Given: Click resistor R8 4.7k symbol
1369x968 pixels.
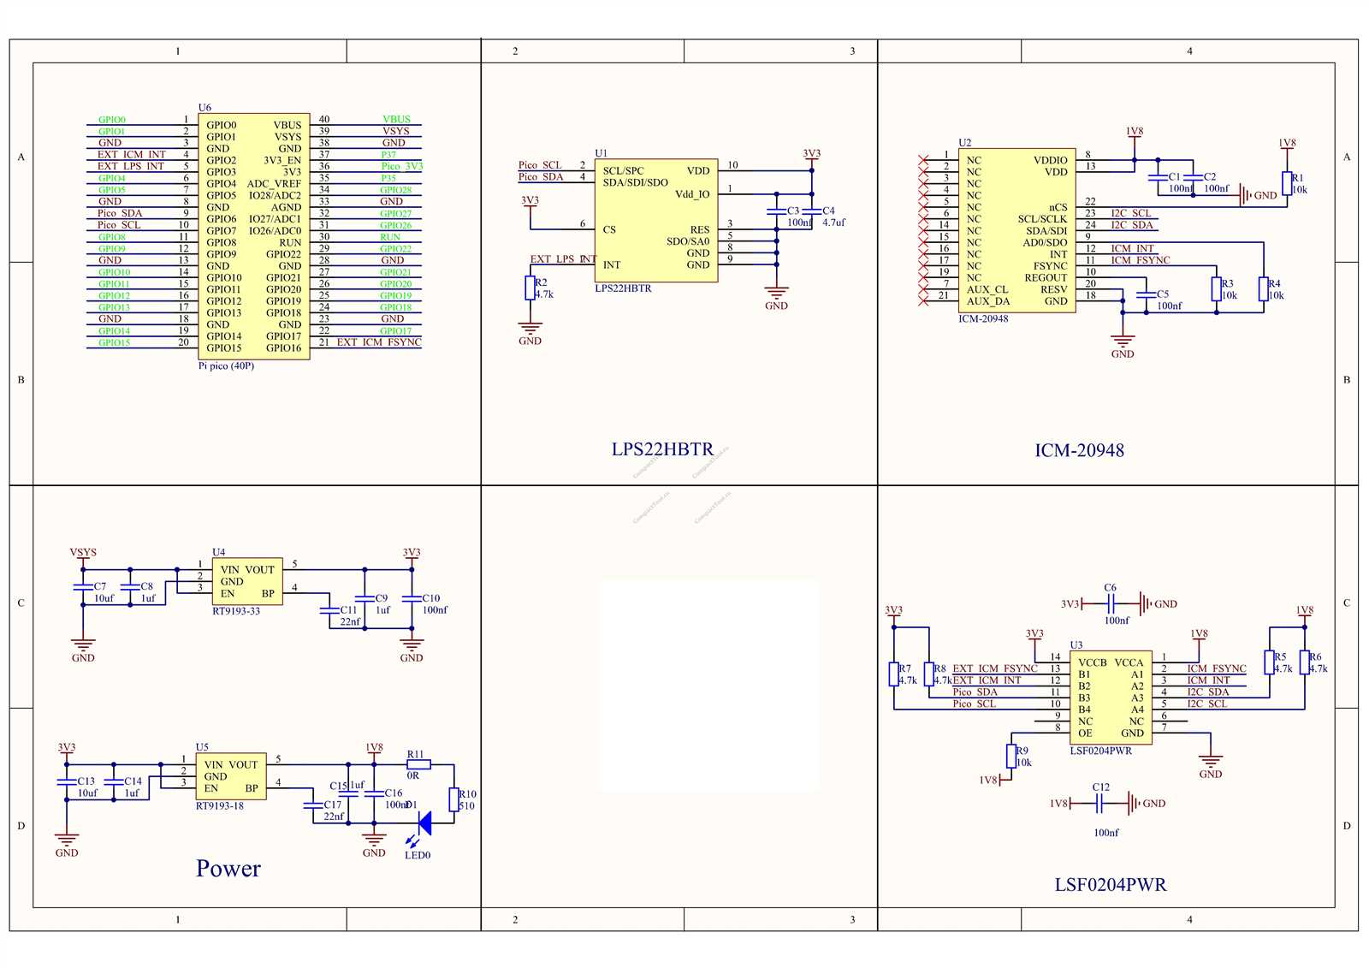Looking at the screenshot, I should pyautogui.click(x=929, y=674).
